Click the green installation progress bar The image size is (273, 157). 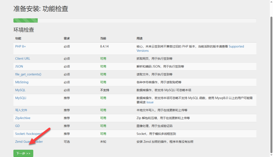[26, 20]
